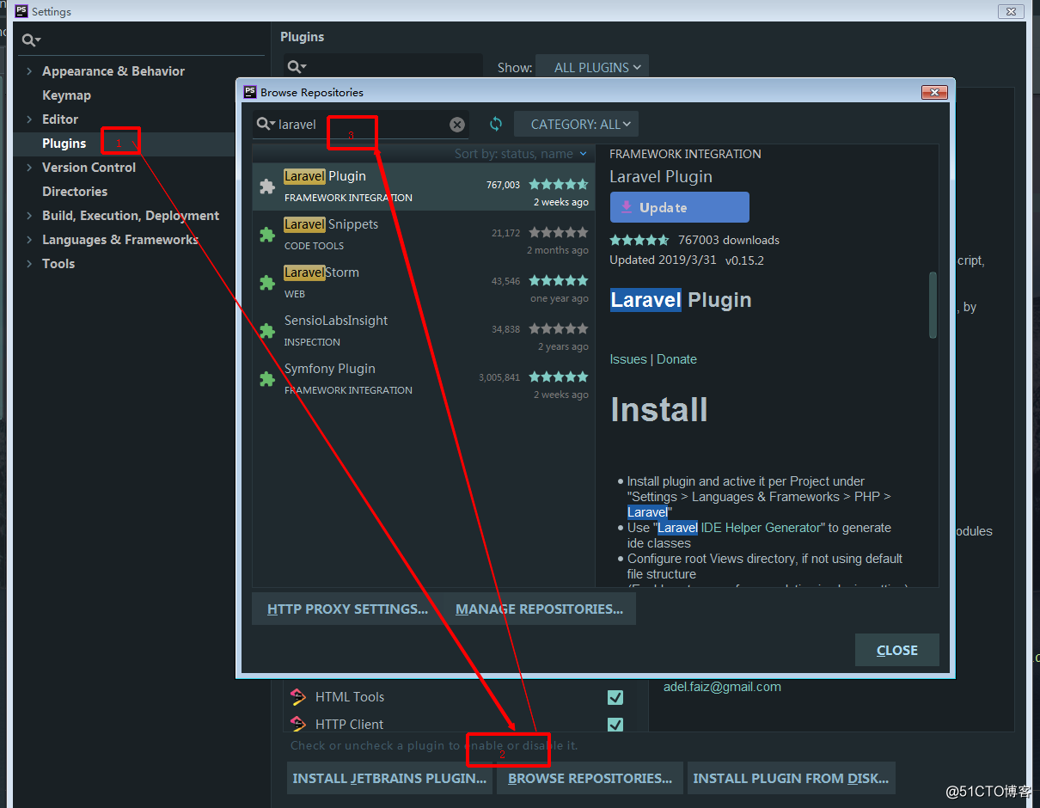This screenshot has height=808, width=1040.
Task: Click the Laravel Plugin star rating
Action: coord(559,184)
